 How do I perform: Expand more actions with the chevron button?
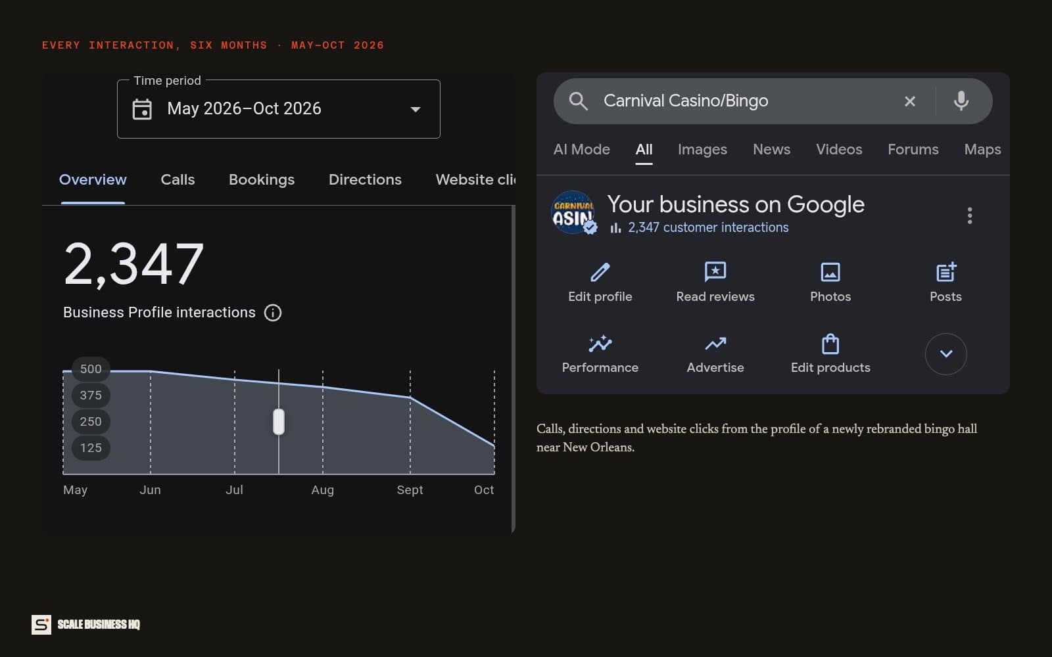tap(946, 354)
